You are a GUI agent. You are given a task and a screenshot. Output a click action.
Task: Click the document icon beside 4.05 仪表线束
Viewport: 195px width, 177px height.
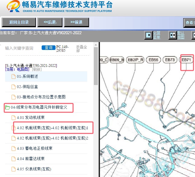pyautogui.click(x=13, y=169)
